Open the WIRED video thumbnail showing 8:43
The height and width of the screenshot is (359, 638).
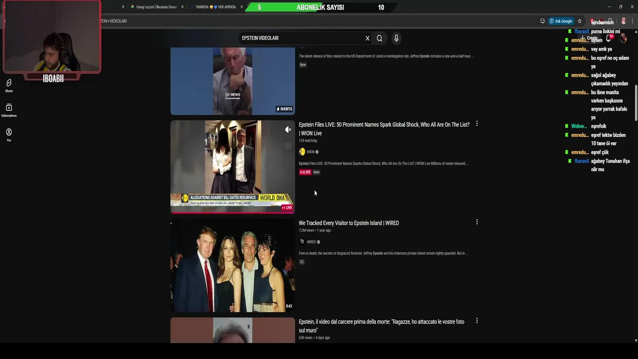233,265
